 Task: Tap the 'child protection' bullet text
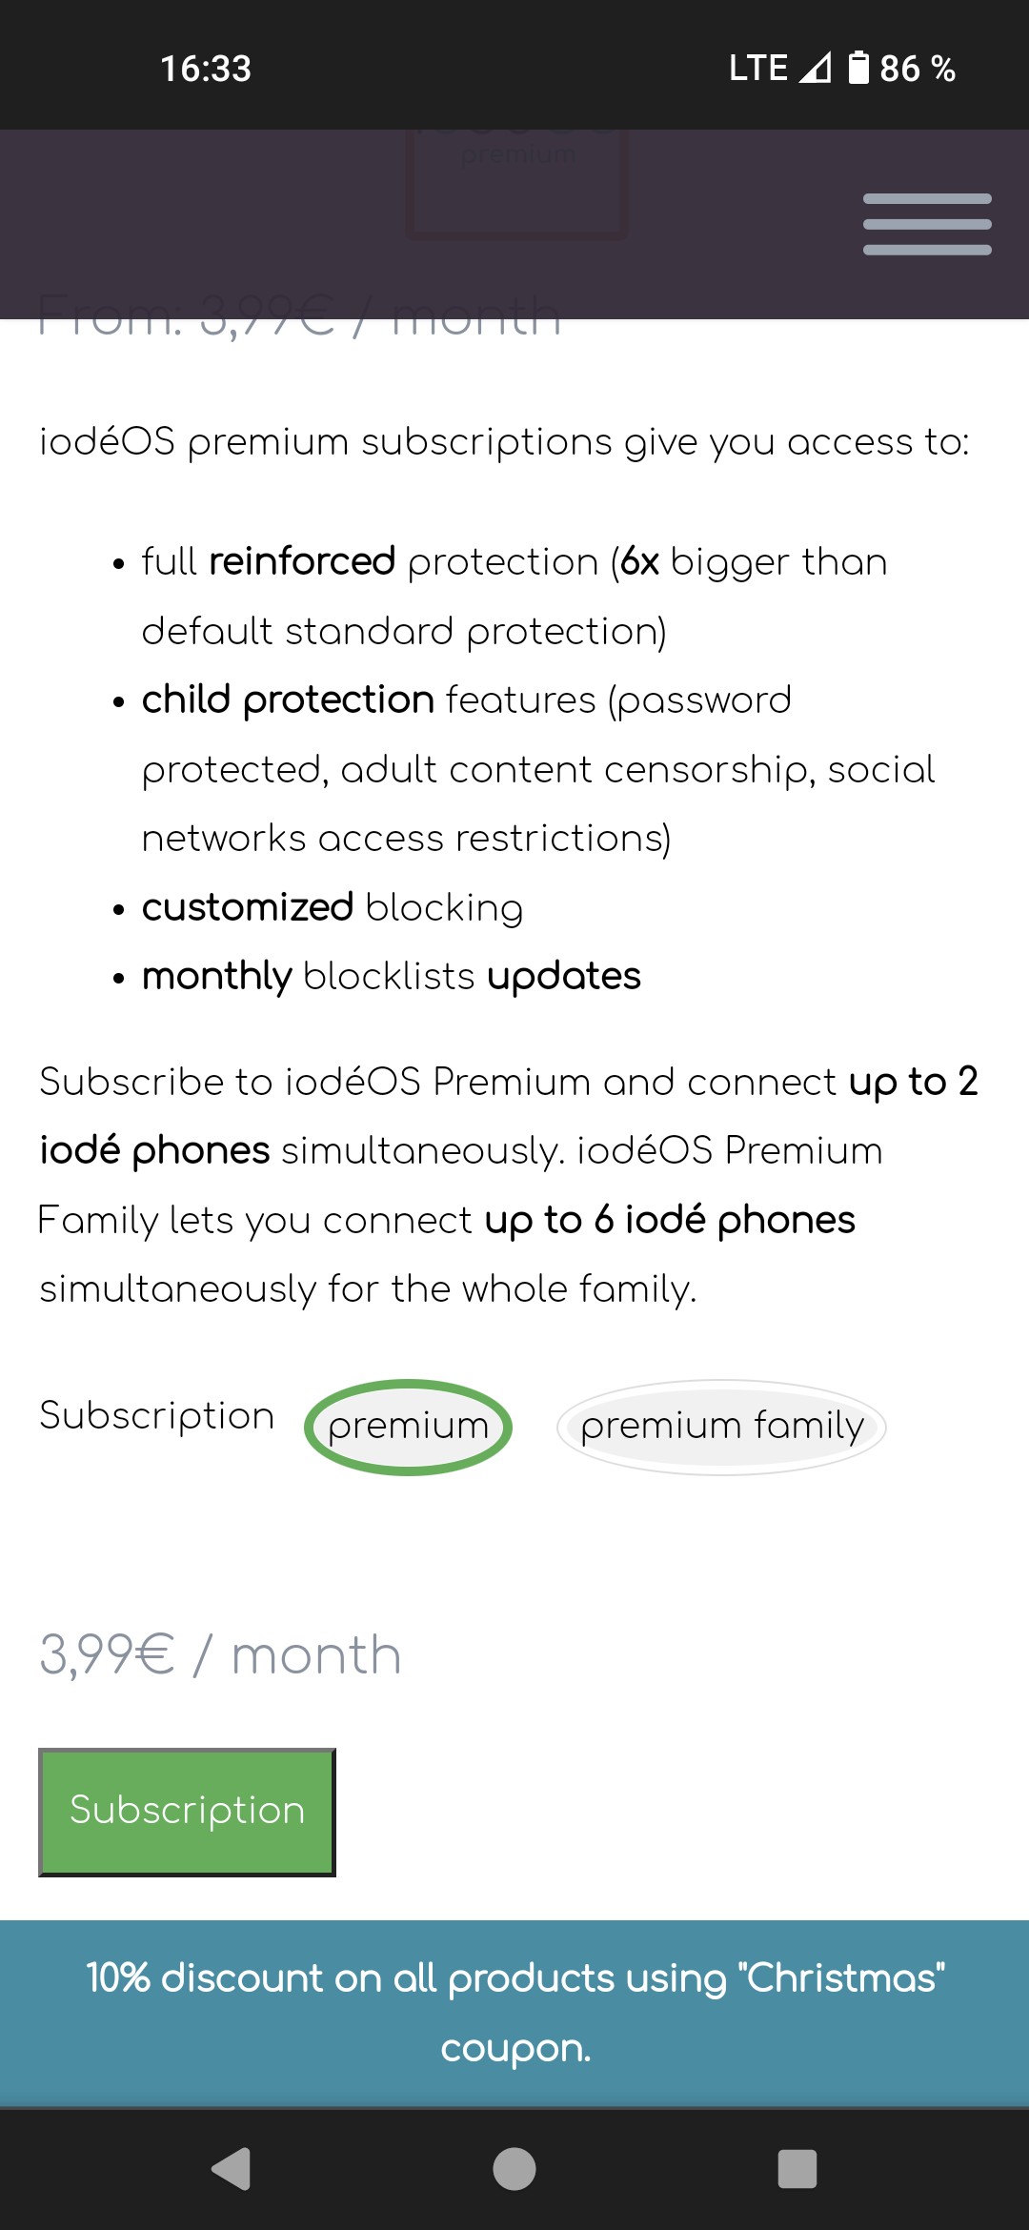[288, 700]
